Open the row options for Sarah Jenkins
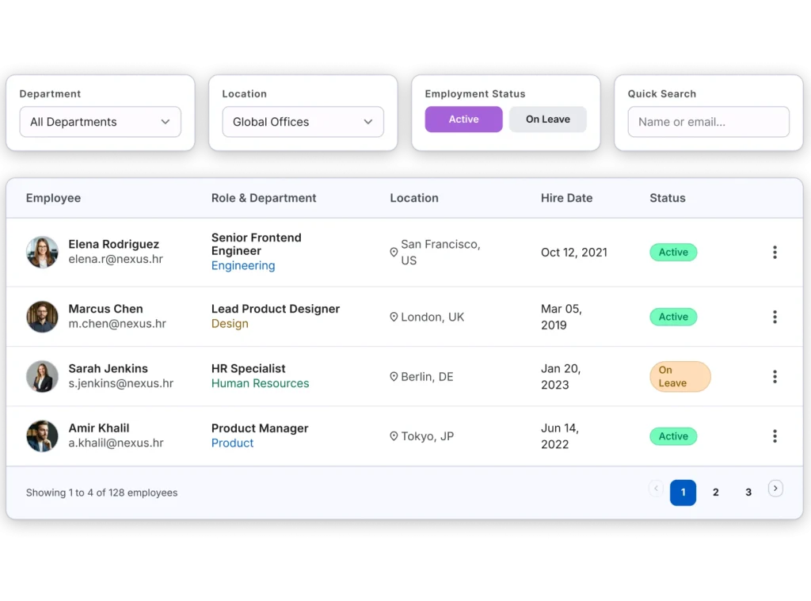811x601 pixels. (774, 377)
